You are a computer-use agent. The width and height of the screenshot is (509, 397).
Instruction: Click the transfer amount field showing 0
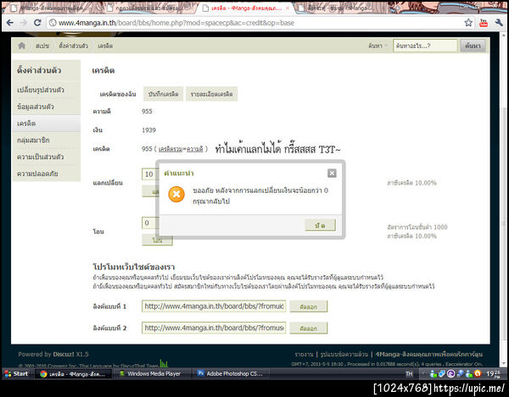click(x=149, y=223)
